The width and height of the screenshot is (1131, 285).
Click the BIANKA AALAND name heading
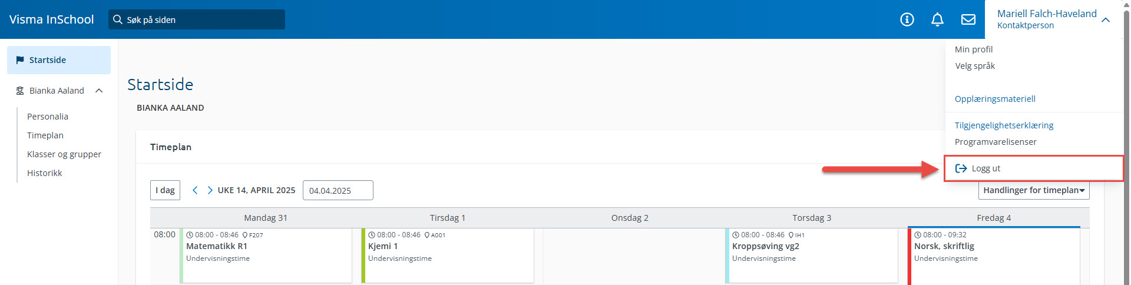170,108
